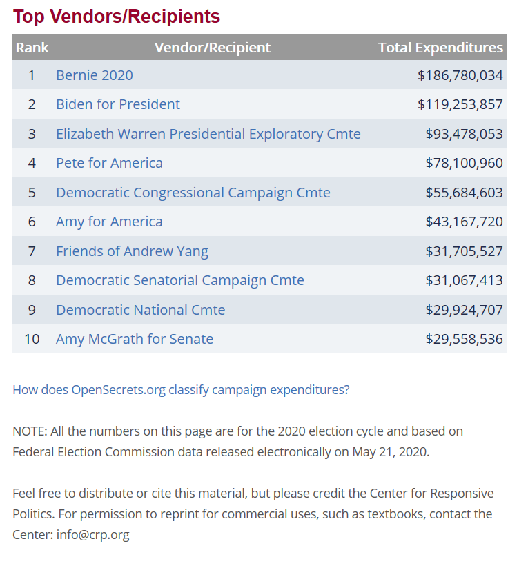Open the Friends of Andrew Yang link
This screenshot has width=528, height=566.
[x=132, y=251]
